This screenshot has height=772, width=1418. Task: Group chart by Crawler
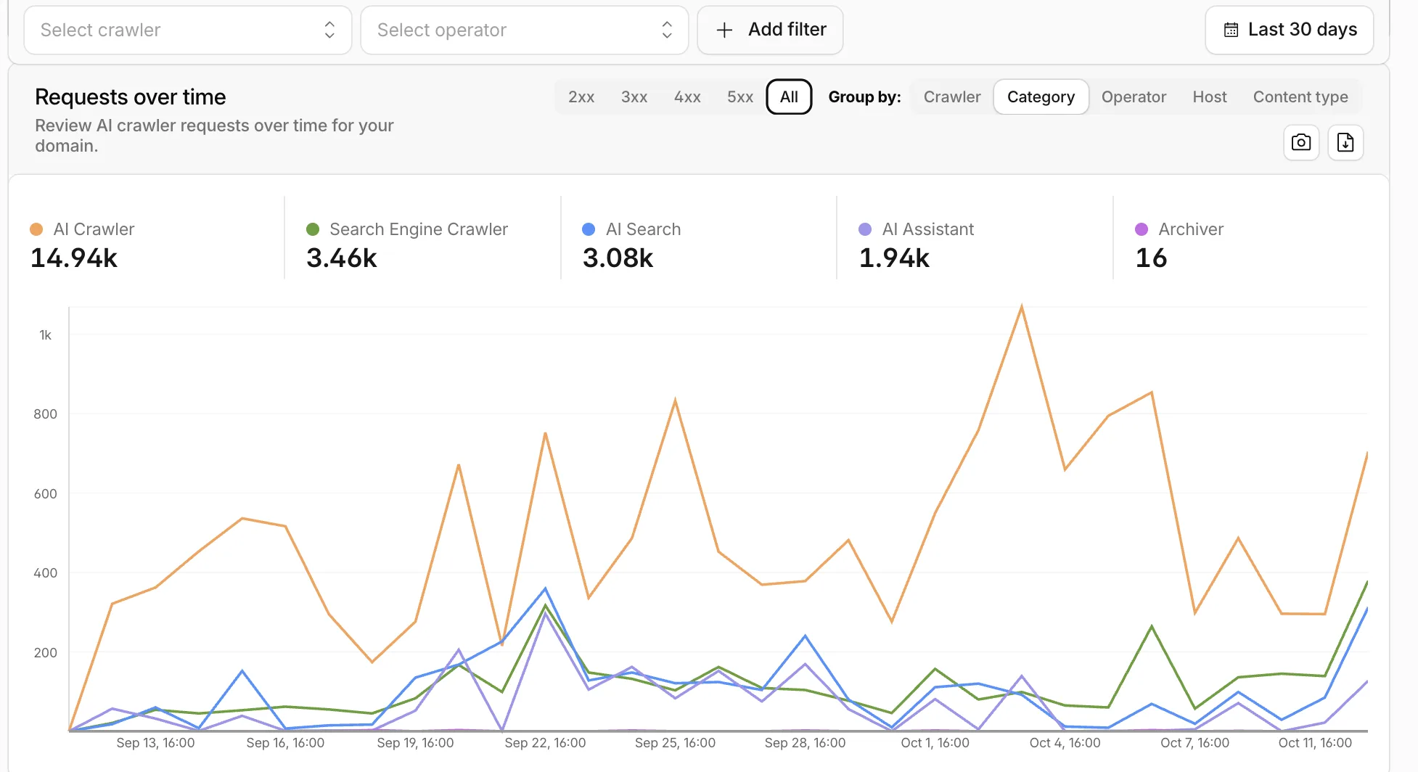click(952, 96)
